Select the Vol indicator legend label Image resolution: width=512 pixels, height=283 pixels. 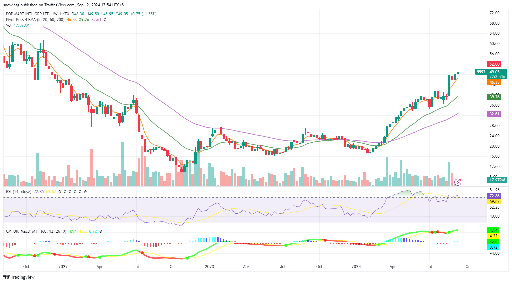pos(9,25)
